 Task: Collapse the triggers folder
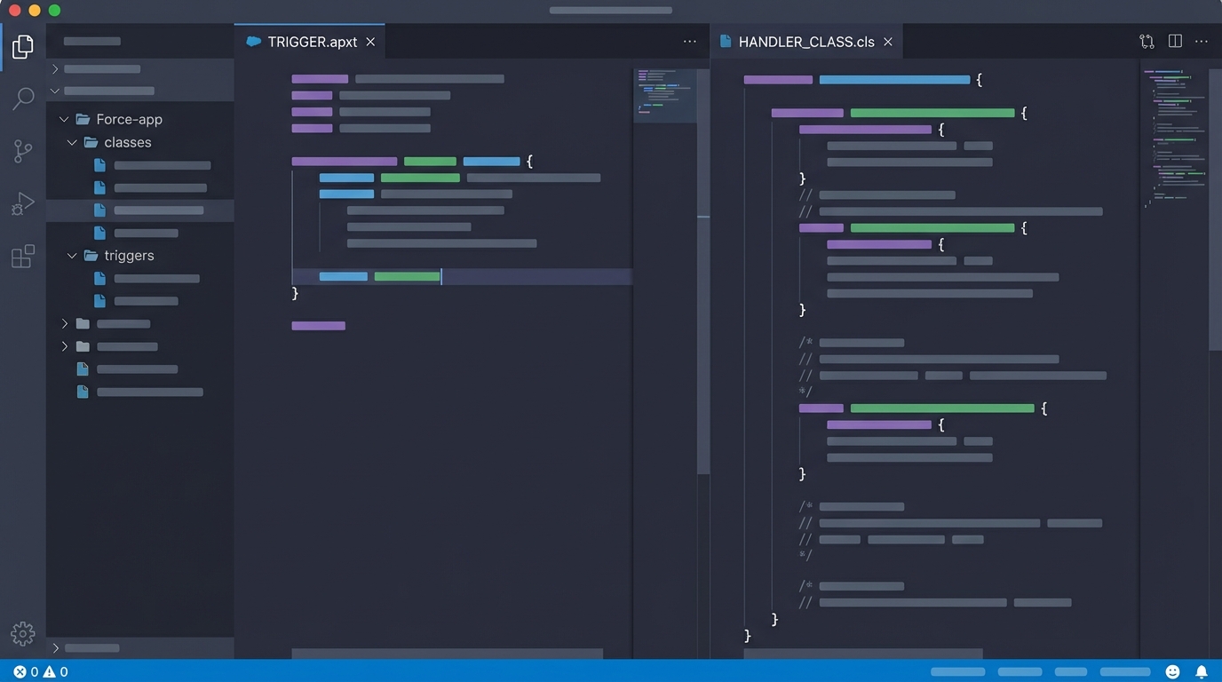coord(73,255)
